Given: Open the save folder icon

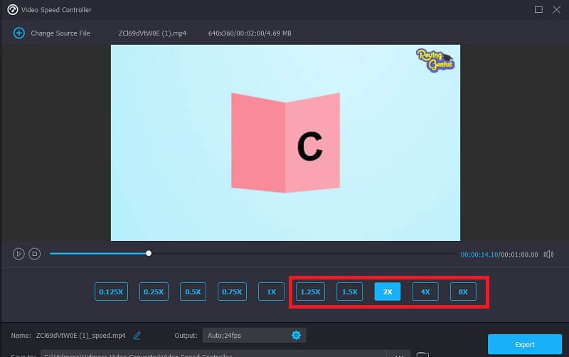Looking at the screenshot, I should (x=422, y=354).
